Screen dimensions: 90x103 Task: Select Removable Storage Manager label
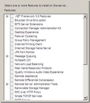[x=32, y=88]
